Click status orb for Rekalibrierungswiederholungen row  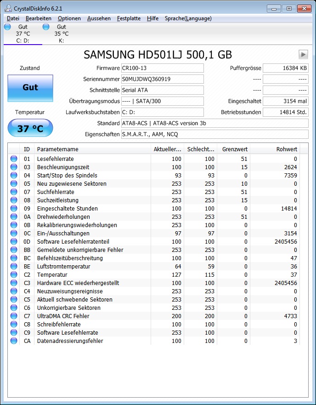(x=14, y=225)
